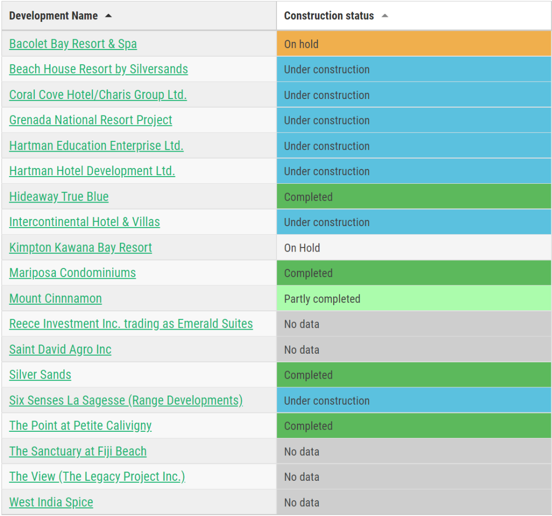
Task: Open Grenada National Resort Project link
Action: (x=90, y=120)
